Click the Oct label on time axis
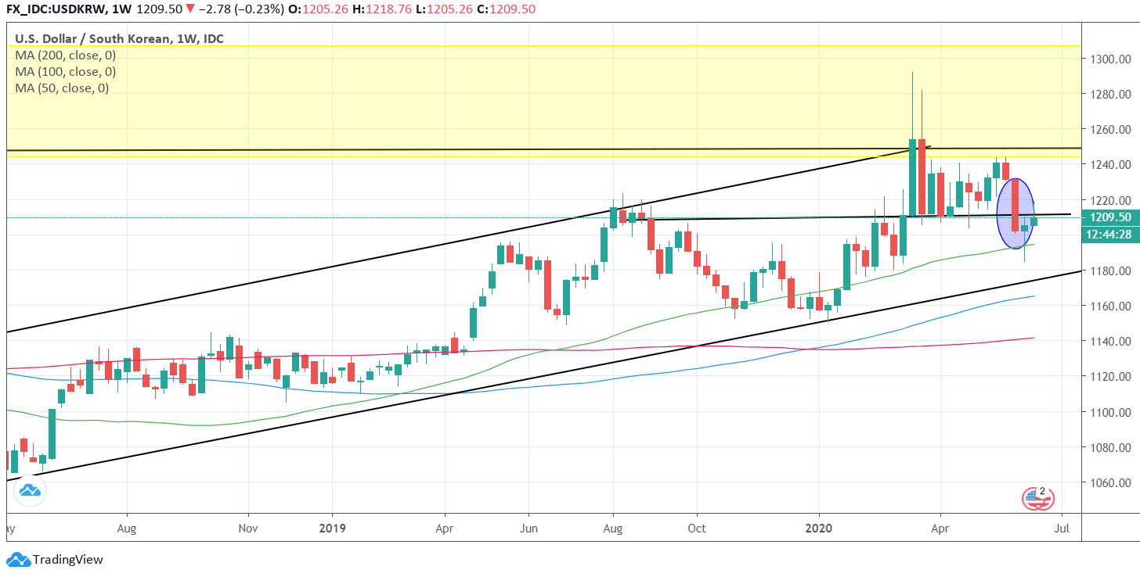The image size is (1140, 577). [696, 528]
